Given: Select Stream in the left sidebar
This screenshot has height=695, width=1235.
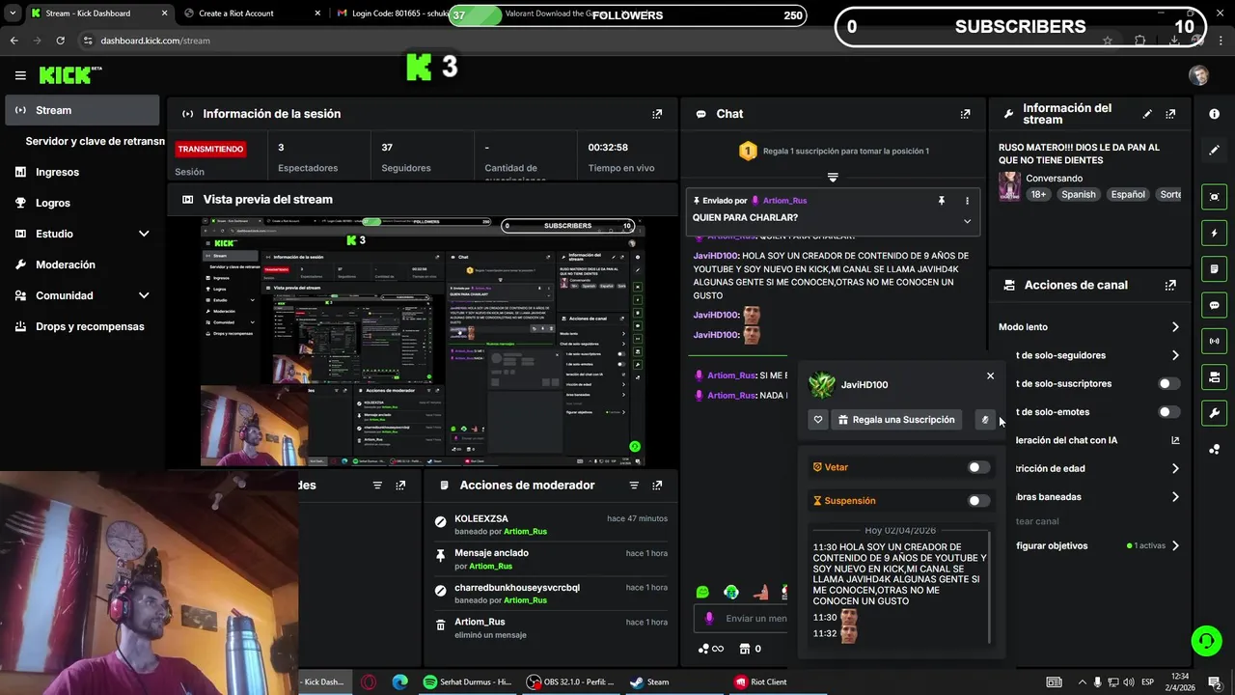Looking at the screenshot, I should click(82, 110).
